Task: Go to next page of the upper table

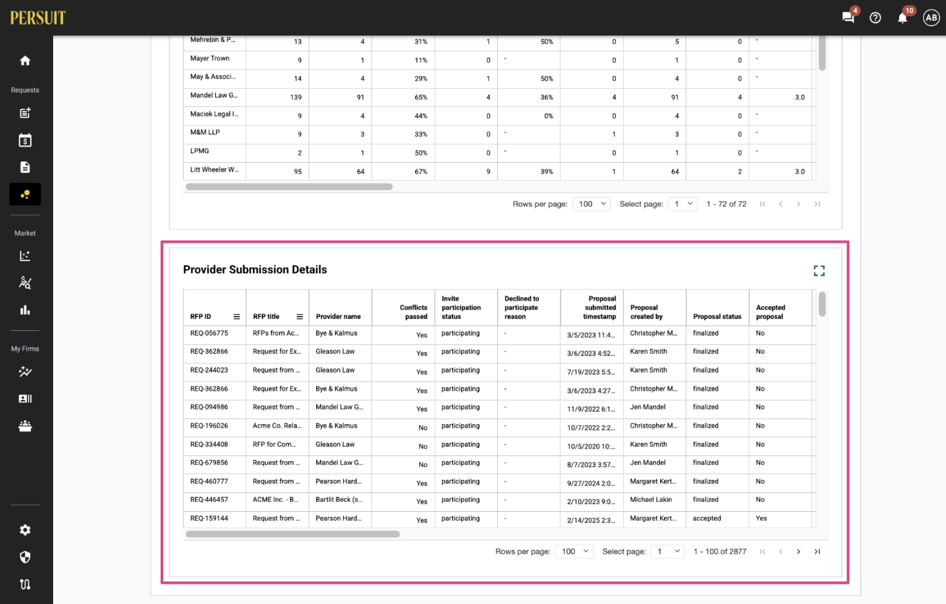Action: [799, 204]
